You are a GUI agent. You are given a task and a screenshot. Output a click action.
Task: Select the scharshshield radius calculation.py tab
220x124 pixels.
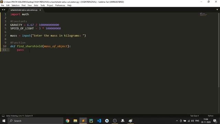click(24, 10)
